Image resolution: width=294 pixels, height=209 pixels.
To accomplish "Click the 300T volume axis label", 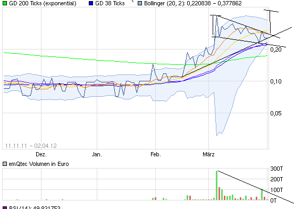I will [x=276, y=169].
